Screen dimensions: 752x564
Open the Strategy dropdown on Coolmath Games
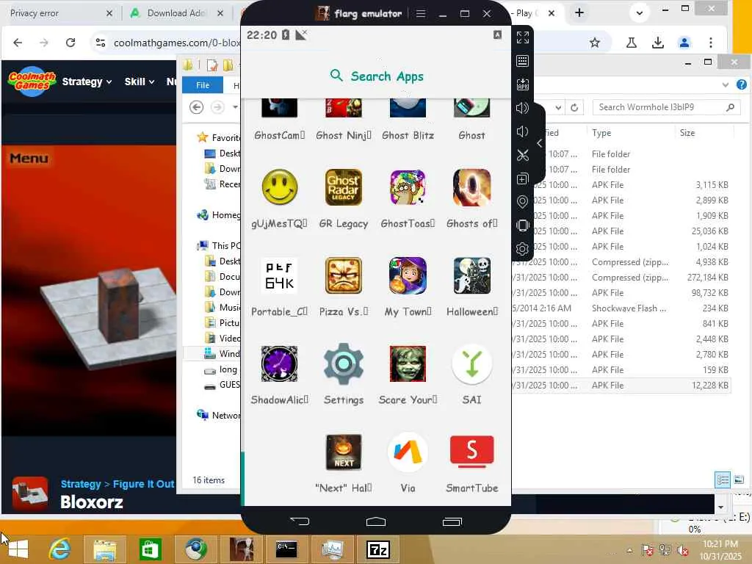87,82
